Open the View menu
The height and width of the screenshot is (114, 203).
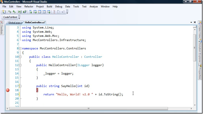point(19,6)
